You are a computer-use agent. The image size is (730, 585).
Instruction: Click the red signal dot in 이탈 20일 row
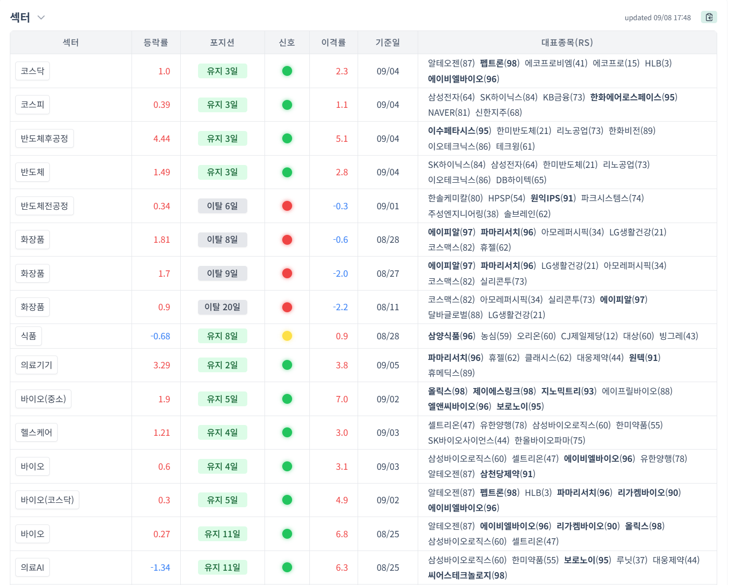(287, 307)
